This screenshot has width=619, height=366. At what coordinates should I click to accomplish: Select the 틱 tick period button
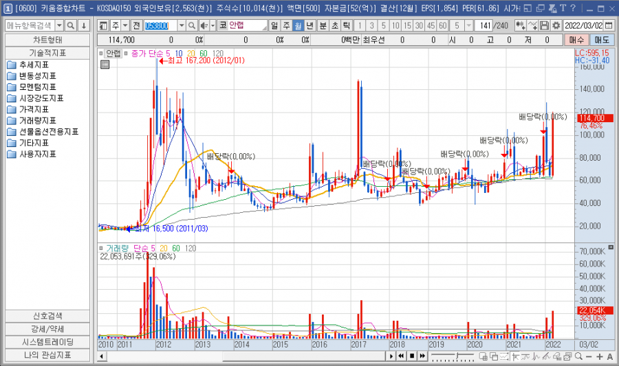point(347,25)
